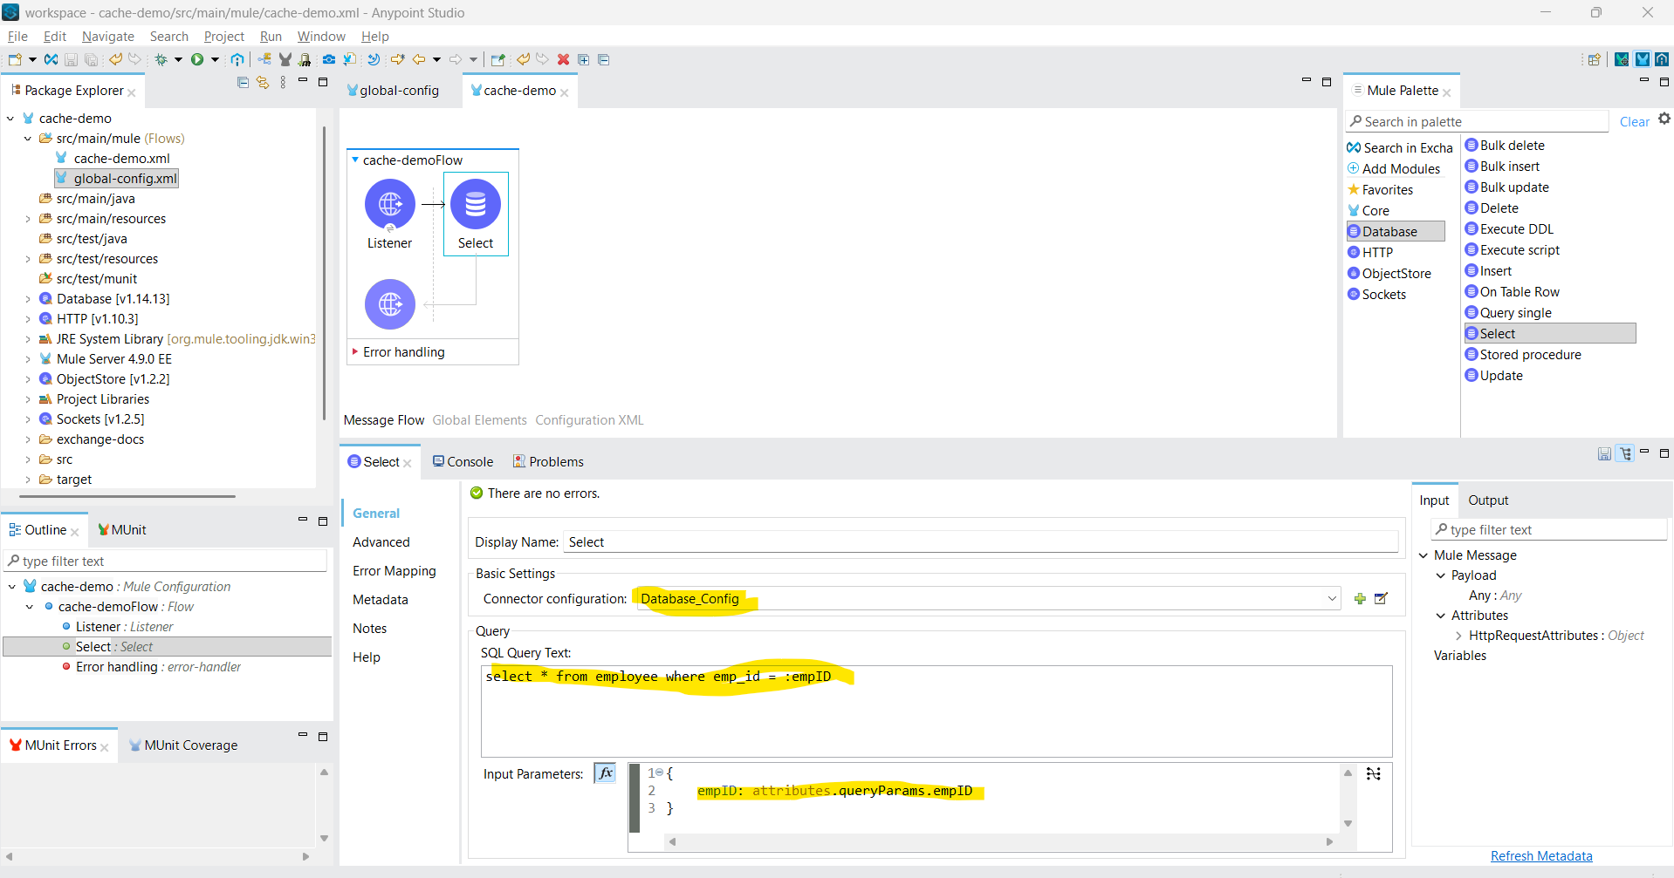Image resolution: width=1674 pixels, height=878 pixels.
Task: Click the edit connector configuration icon
Action: coord(1382,598)
